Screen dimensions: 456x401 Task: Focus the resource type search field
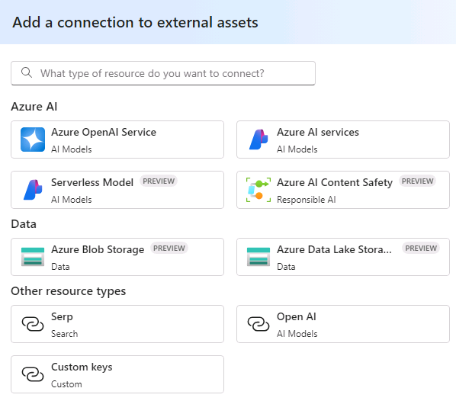point(163,73)
